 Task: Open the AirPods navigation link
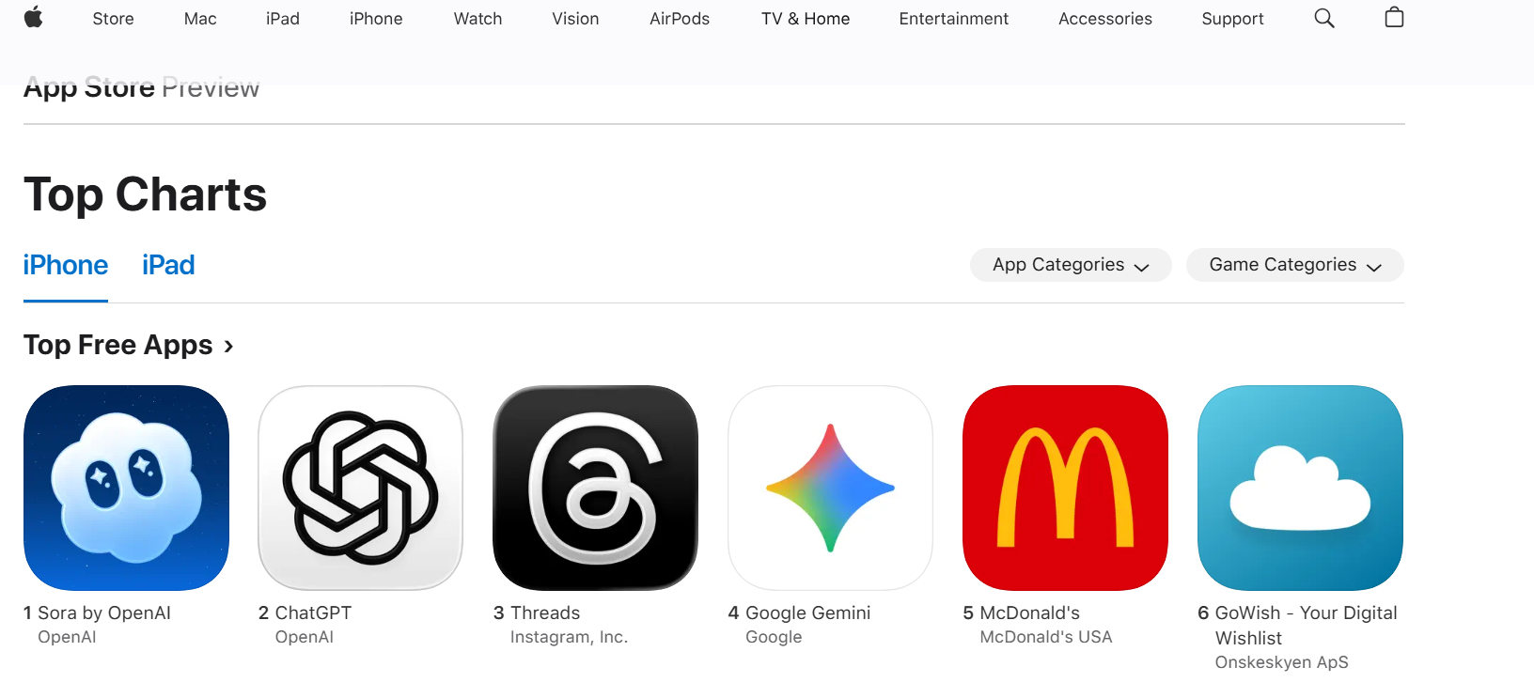pyautogui.click(x=680, y=19)
